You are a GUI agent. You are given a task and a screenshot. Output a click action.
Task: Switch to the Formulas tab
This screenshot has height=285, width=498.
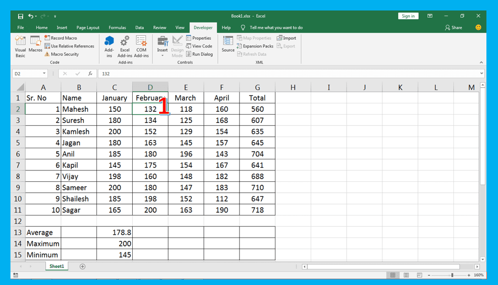point(117,28)
